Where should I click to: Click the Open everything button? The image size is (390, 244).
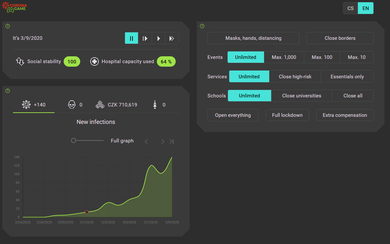click(x=233, y=115)
